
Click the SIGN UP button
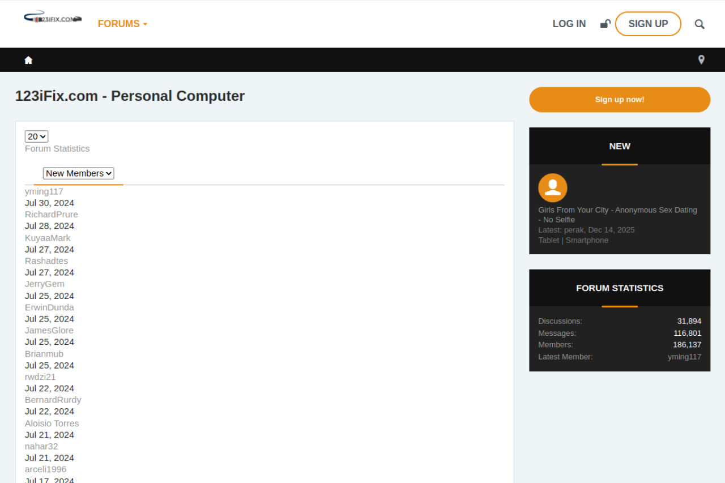[648, 24]
